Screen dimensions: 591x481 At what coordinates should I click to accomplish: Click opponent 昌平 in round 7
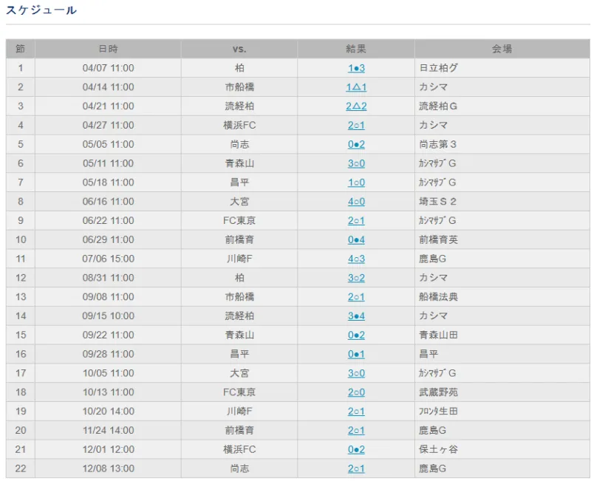click(x=239, y=182)
